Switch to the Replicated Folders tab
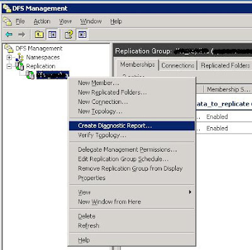 pyautogui.click(x=226, y=65)
